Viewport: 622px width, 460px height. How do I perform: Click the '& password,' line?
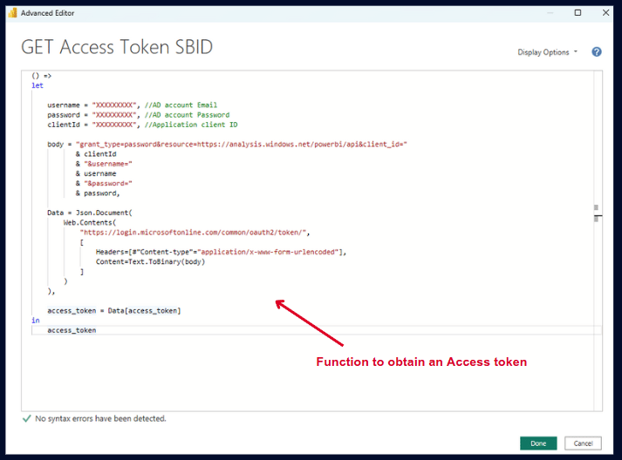click(98, 193)
